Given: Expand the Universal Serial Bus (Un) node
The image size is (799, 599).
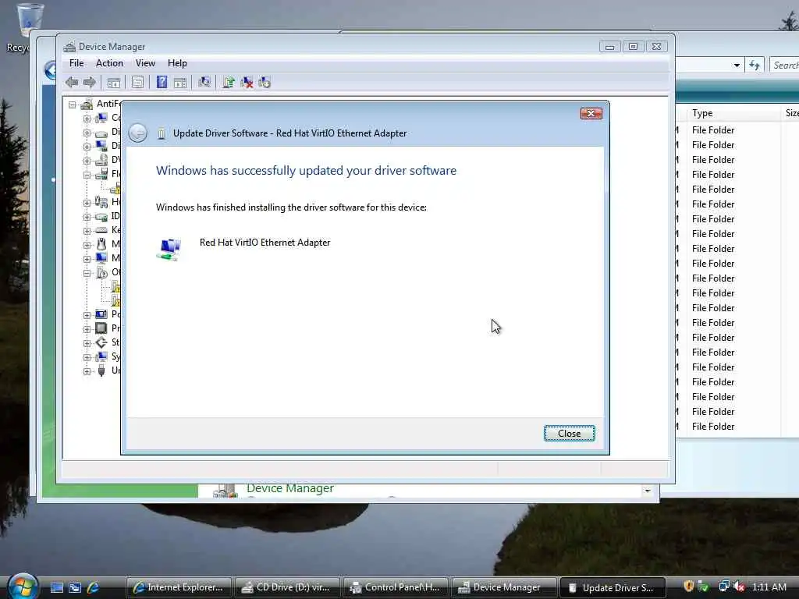Looking at the screenshot, I should coord(87,371).
